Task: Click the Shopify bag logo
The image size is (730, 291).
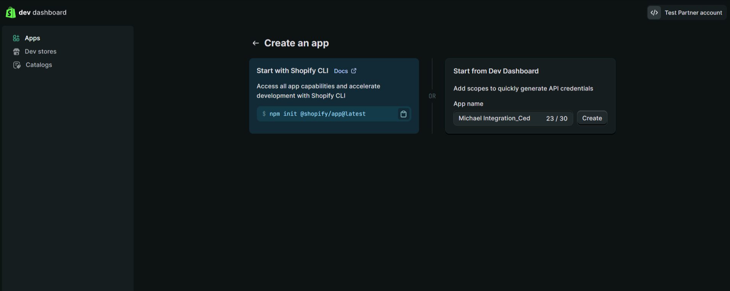Action: click(11, 13)
